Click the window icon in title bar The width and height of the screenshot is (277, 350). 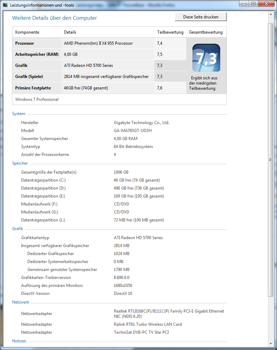click(x=5, y=5)
